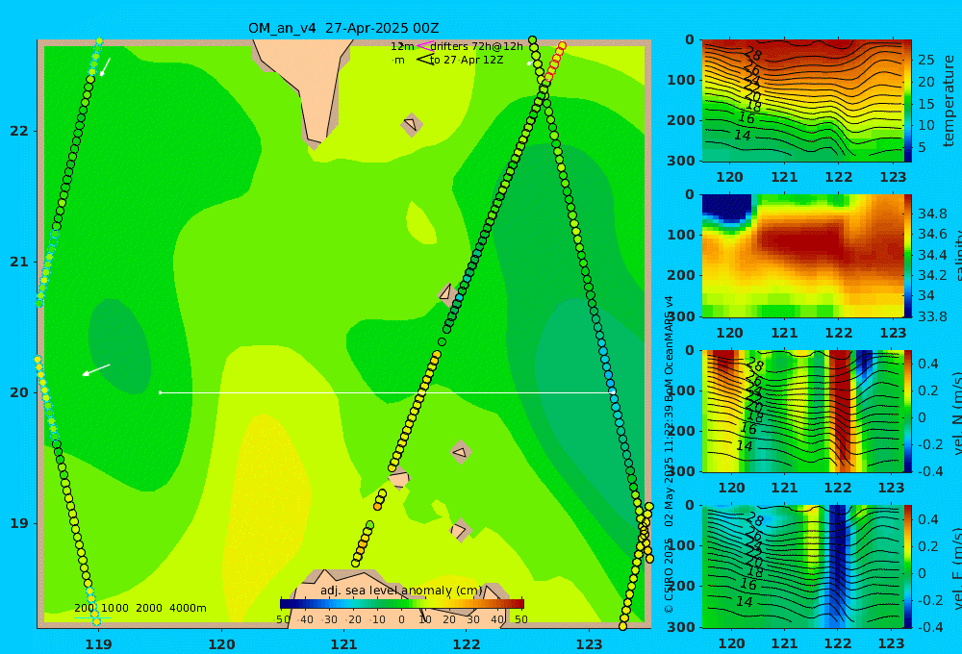Open the temperature section panel
Image resolution: width=962 pixels, height=654 pixels.
(x=801, y=101)
